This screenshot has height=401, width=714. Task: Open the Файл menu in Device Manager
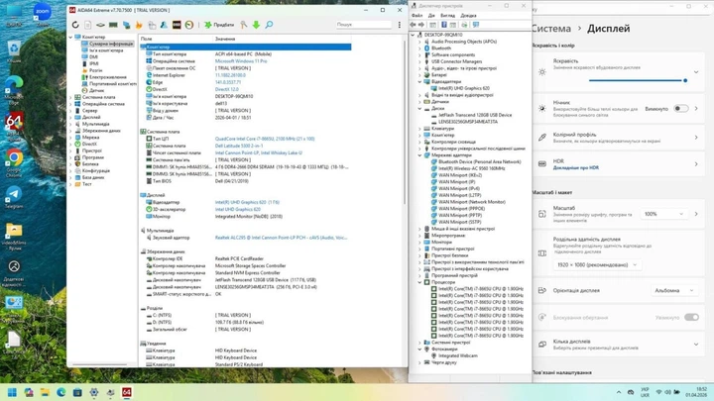[416, 16]
